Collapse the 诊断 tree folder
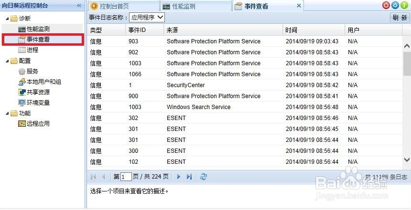411x210 pixels. tap(7, 19)
